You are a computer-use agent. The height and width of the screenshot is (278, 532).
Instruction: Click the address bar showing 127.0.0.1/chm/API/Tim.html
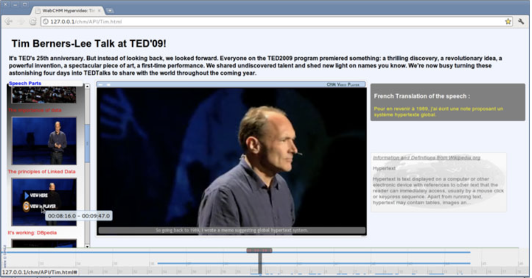click(276, 22)
